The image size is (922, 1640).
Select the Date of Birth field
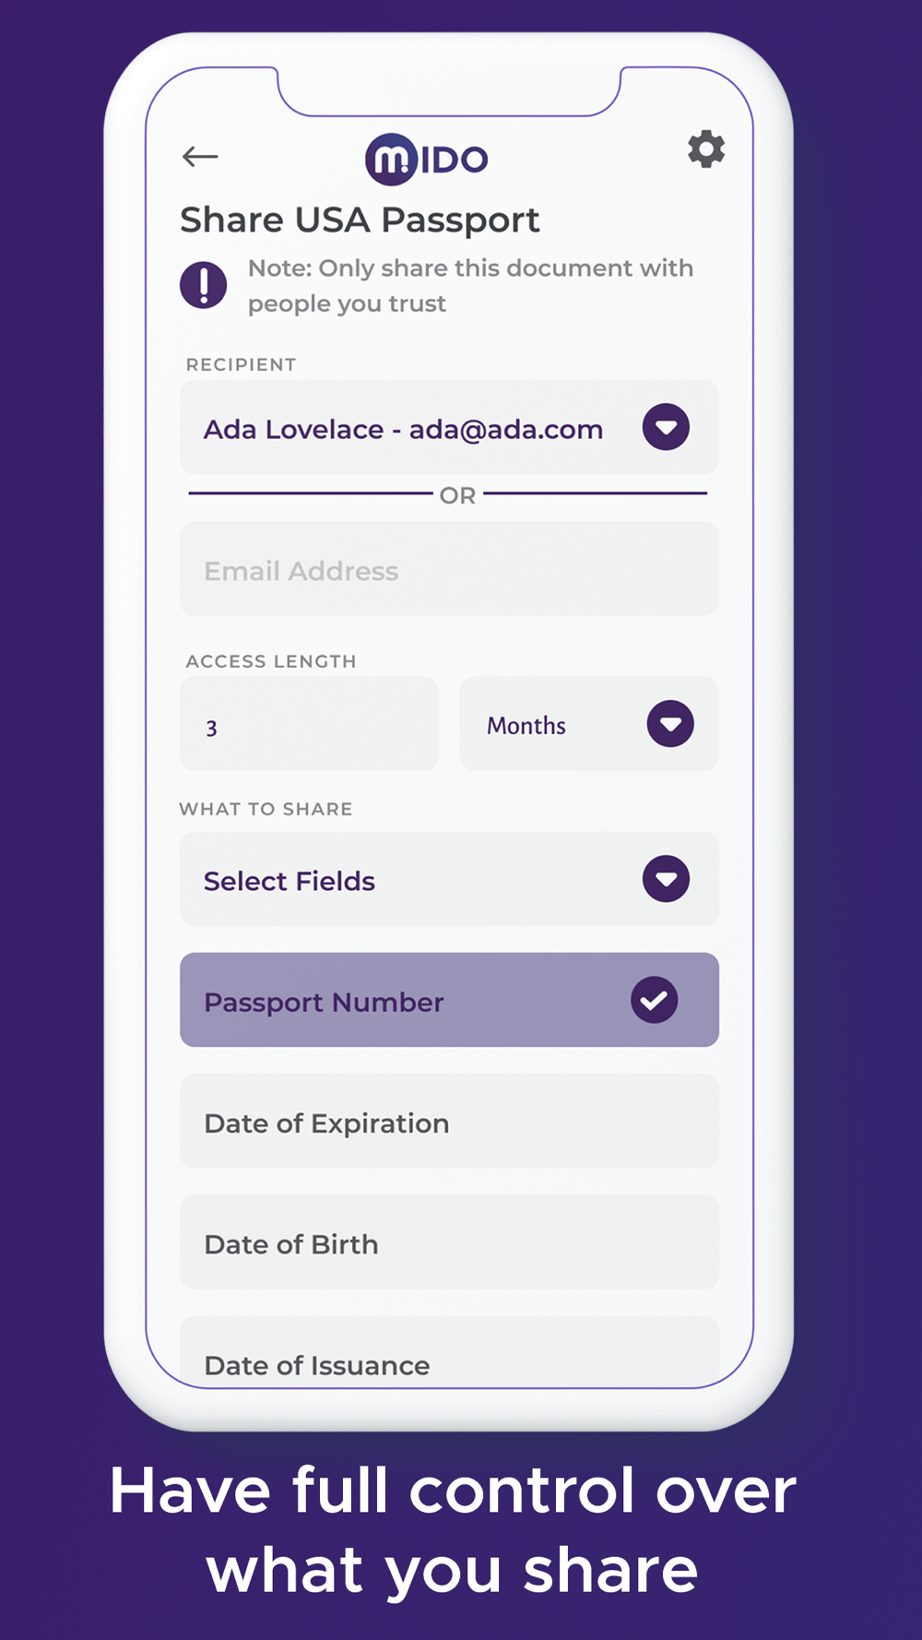pos(449,1242)
